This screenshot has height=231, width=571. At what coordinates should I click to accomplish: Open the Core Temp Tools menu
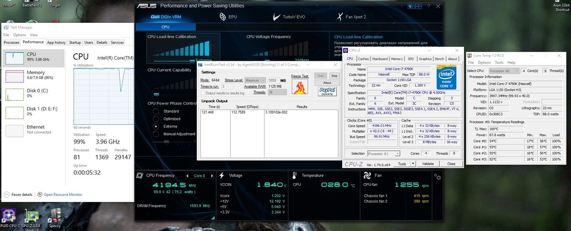coord(499,62)
